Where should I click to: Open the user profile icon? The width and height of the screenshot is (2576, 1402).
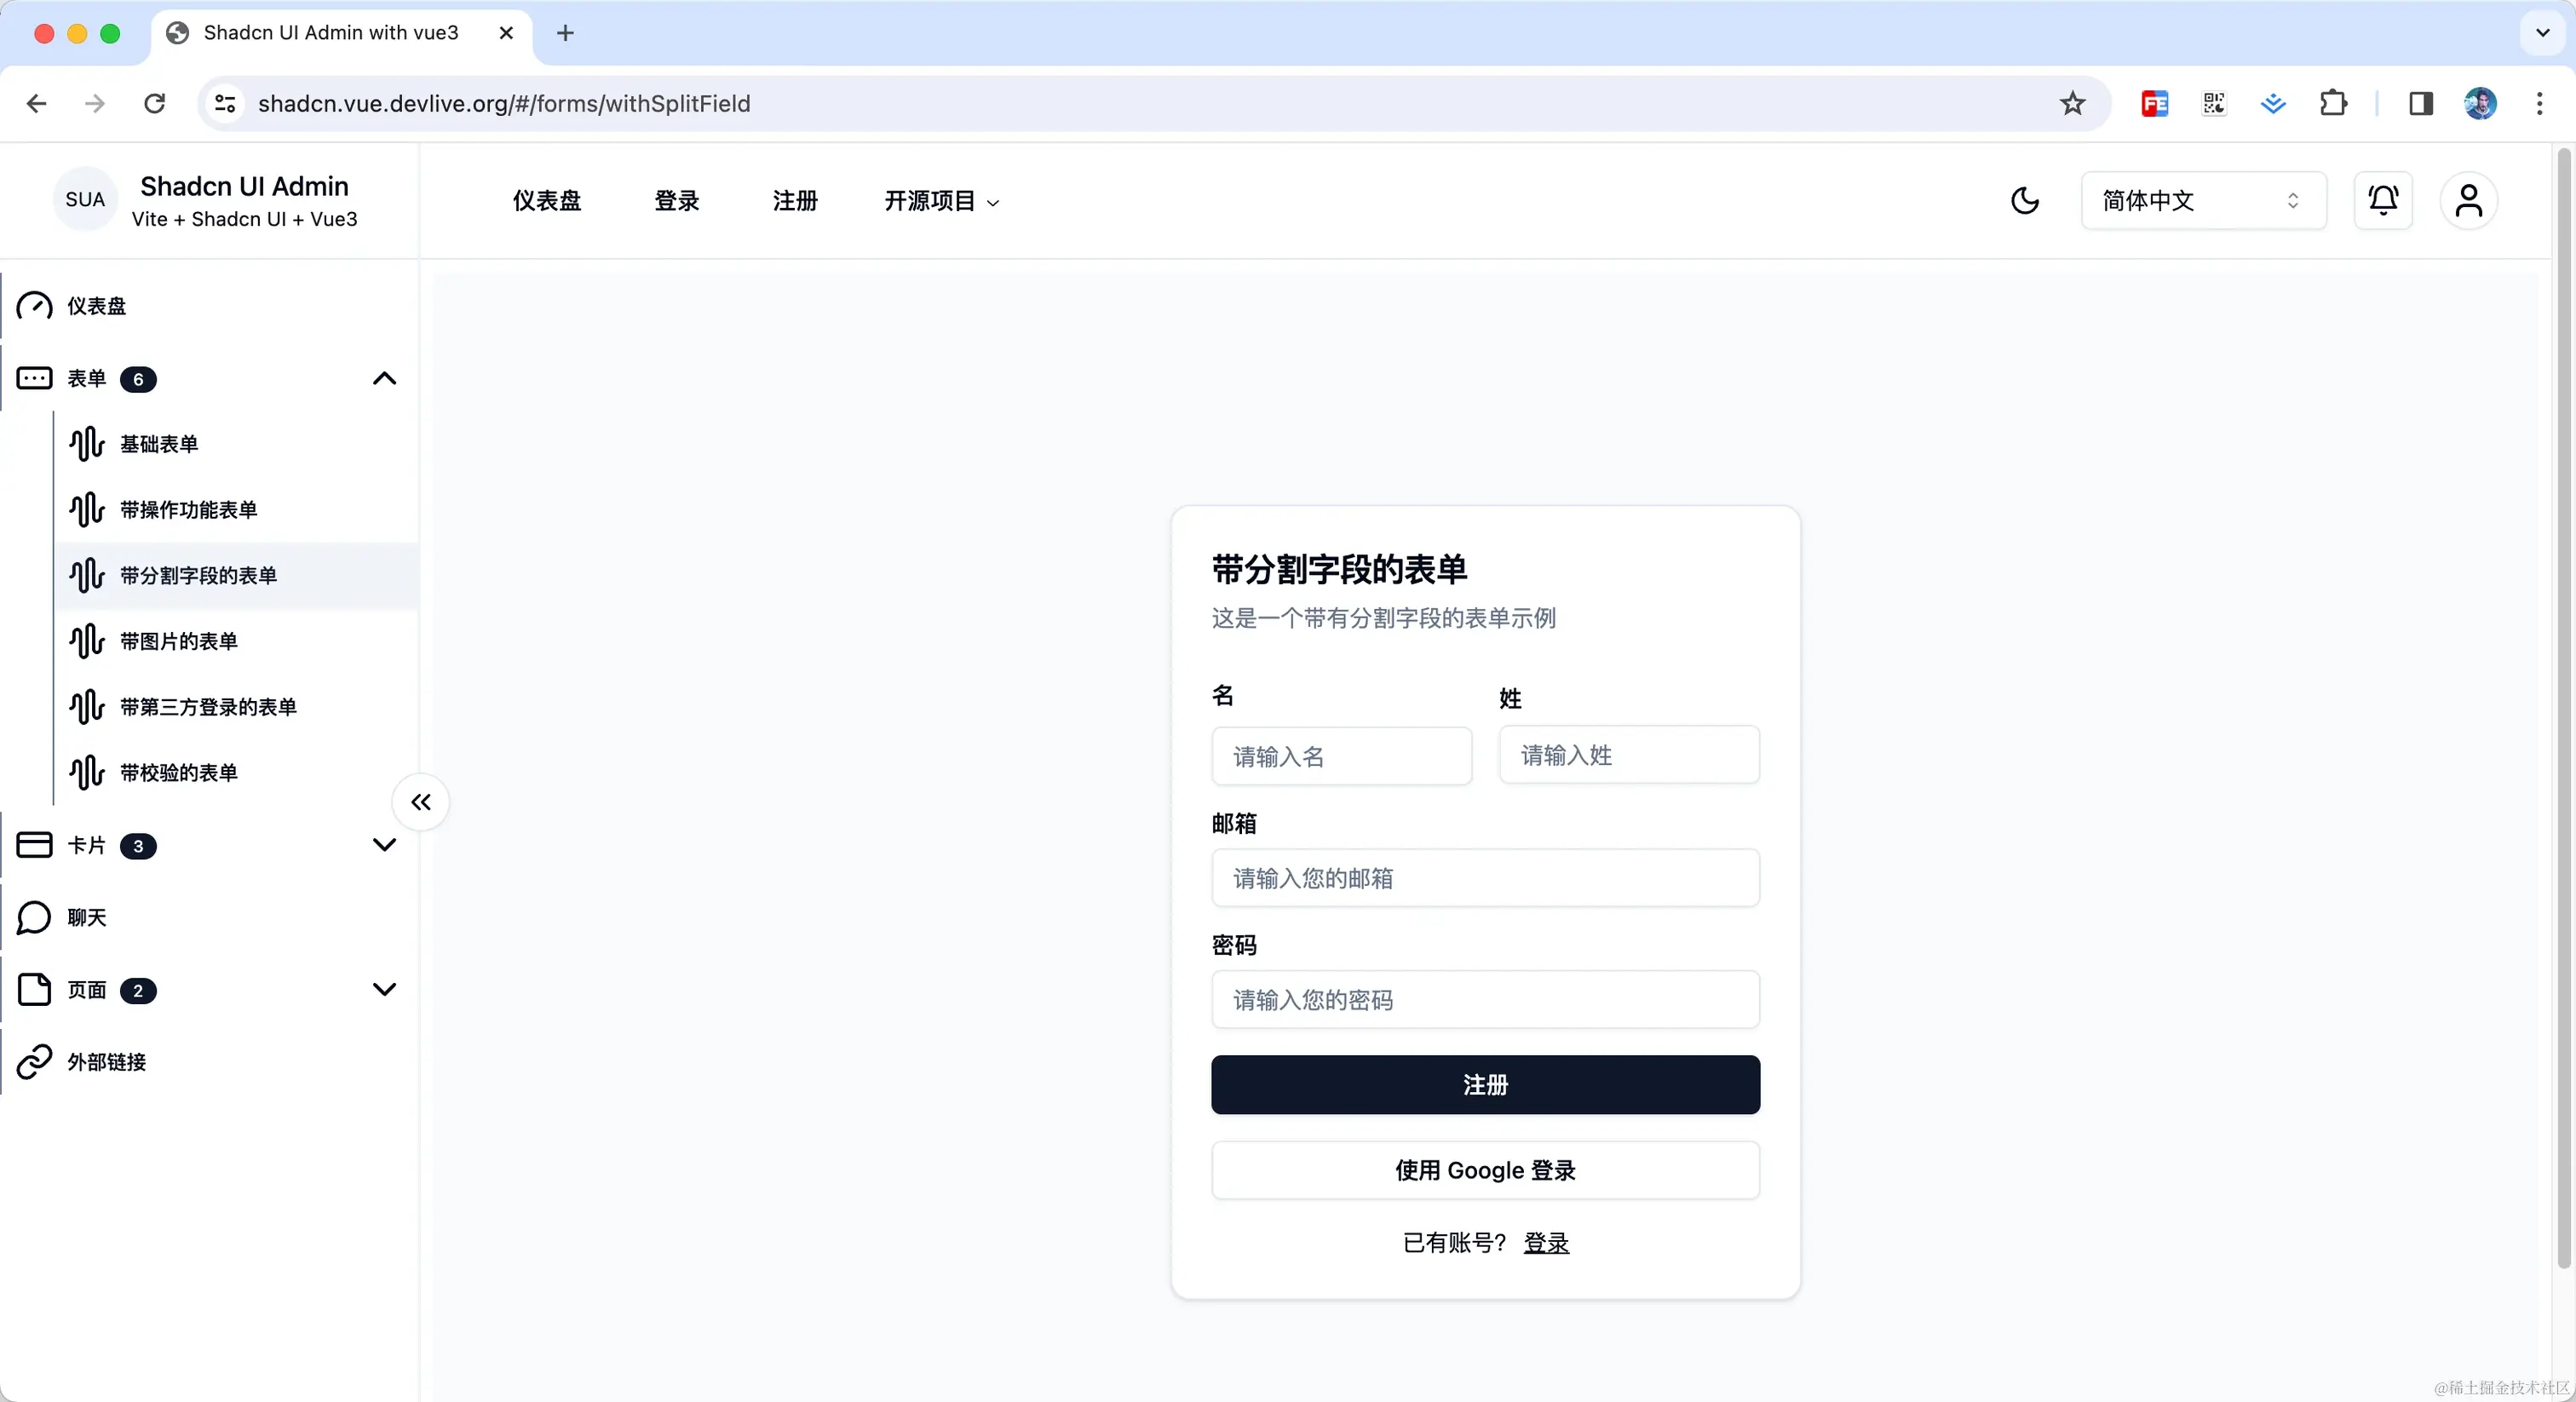[x=2468, y=201]
